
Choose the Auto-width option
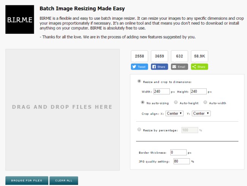pyautogui.click(x=205, y=102)
